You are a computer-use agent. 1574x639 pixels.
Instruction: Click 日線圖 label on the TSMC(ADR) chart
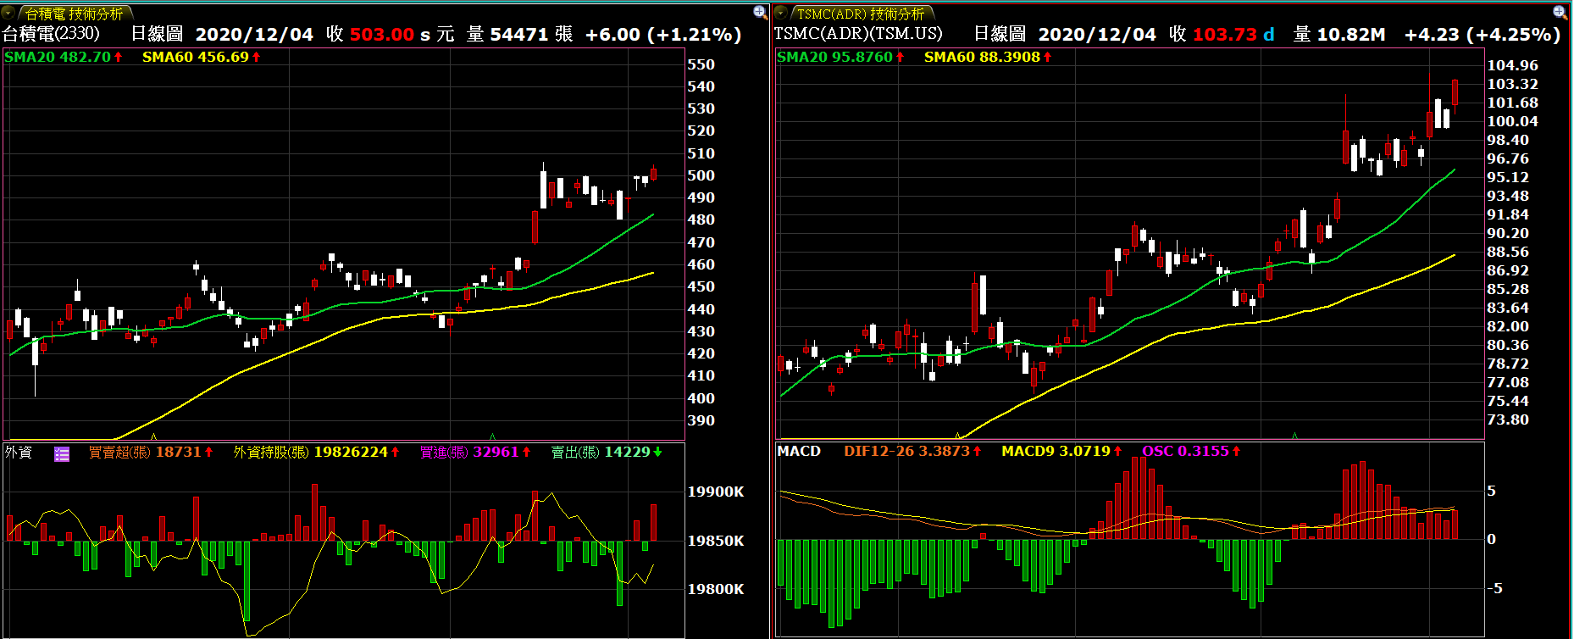[1000, 34]
